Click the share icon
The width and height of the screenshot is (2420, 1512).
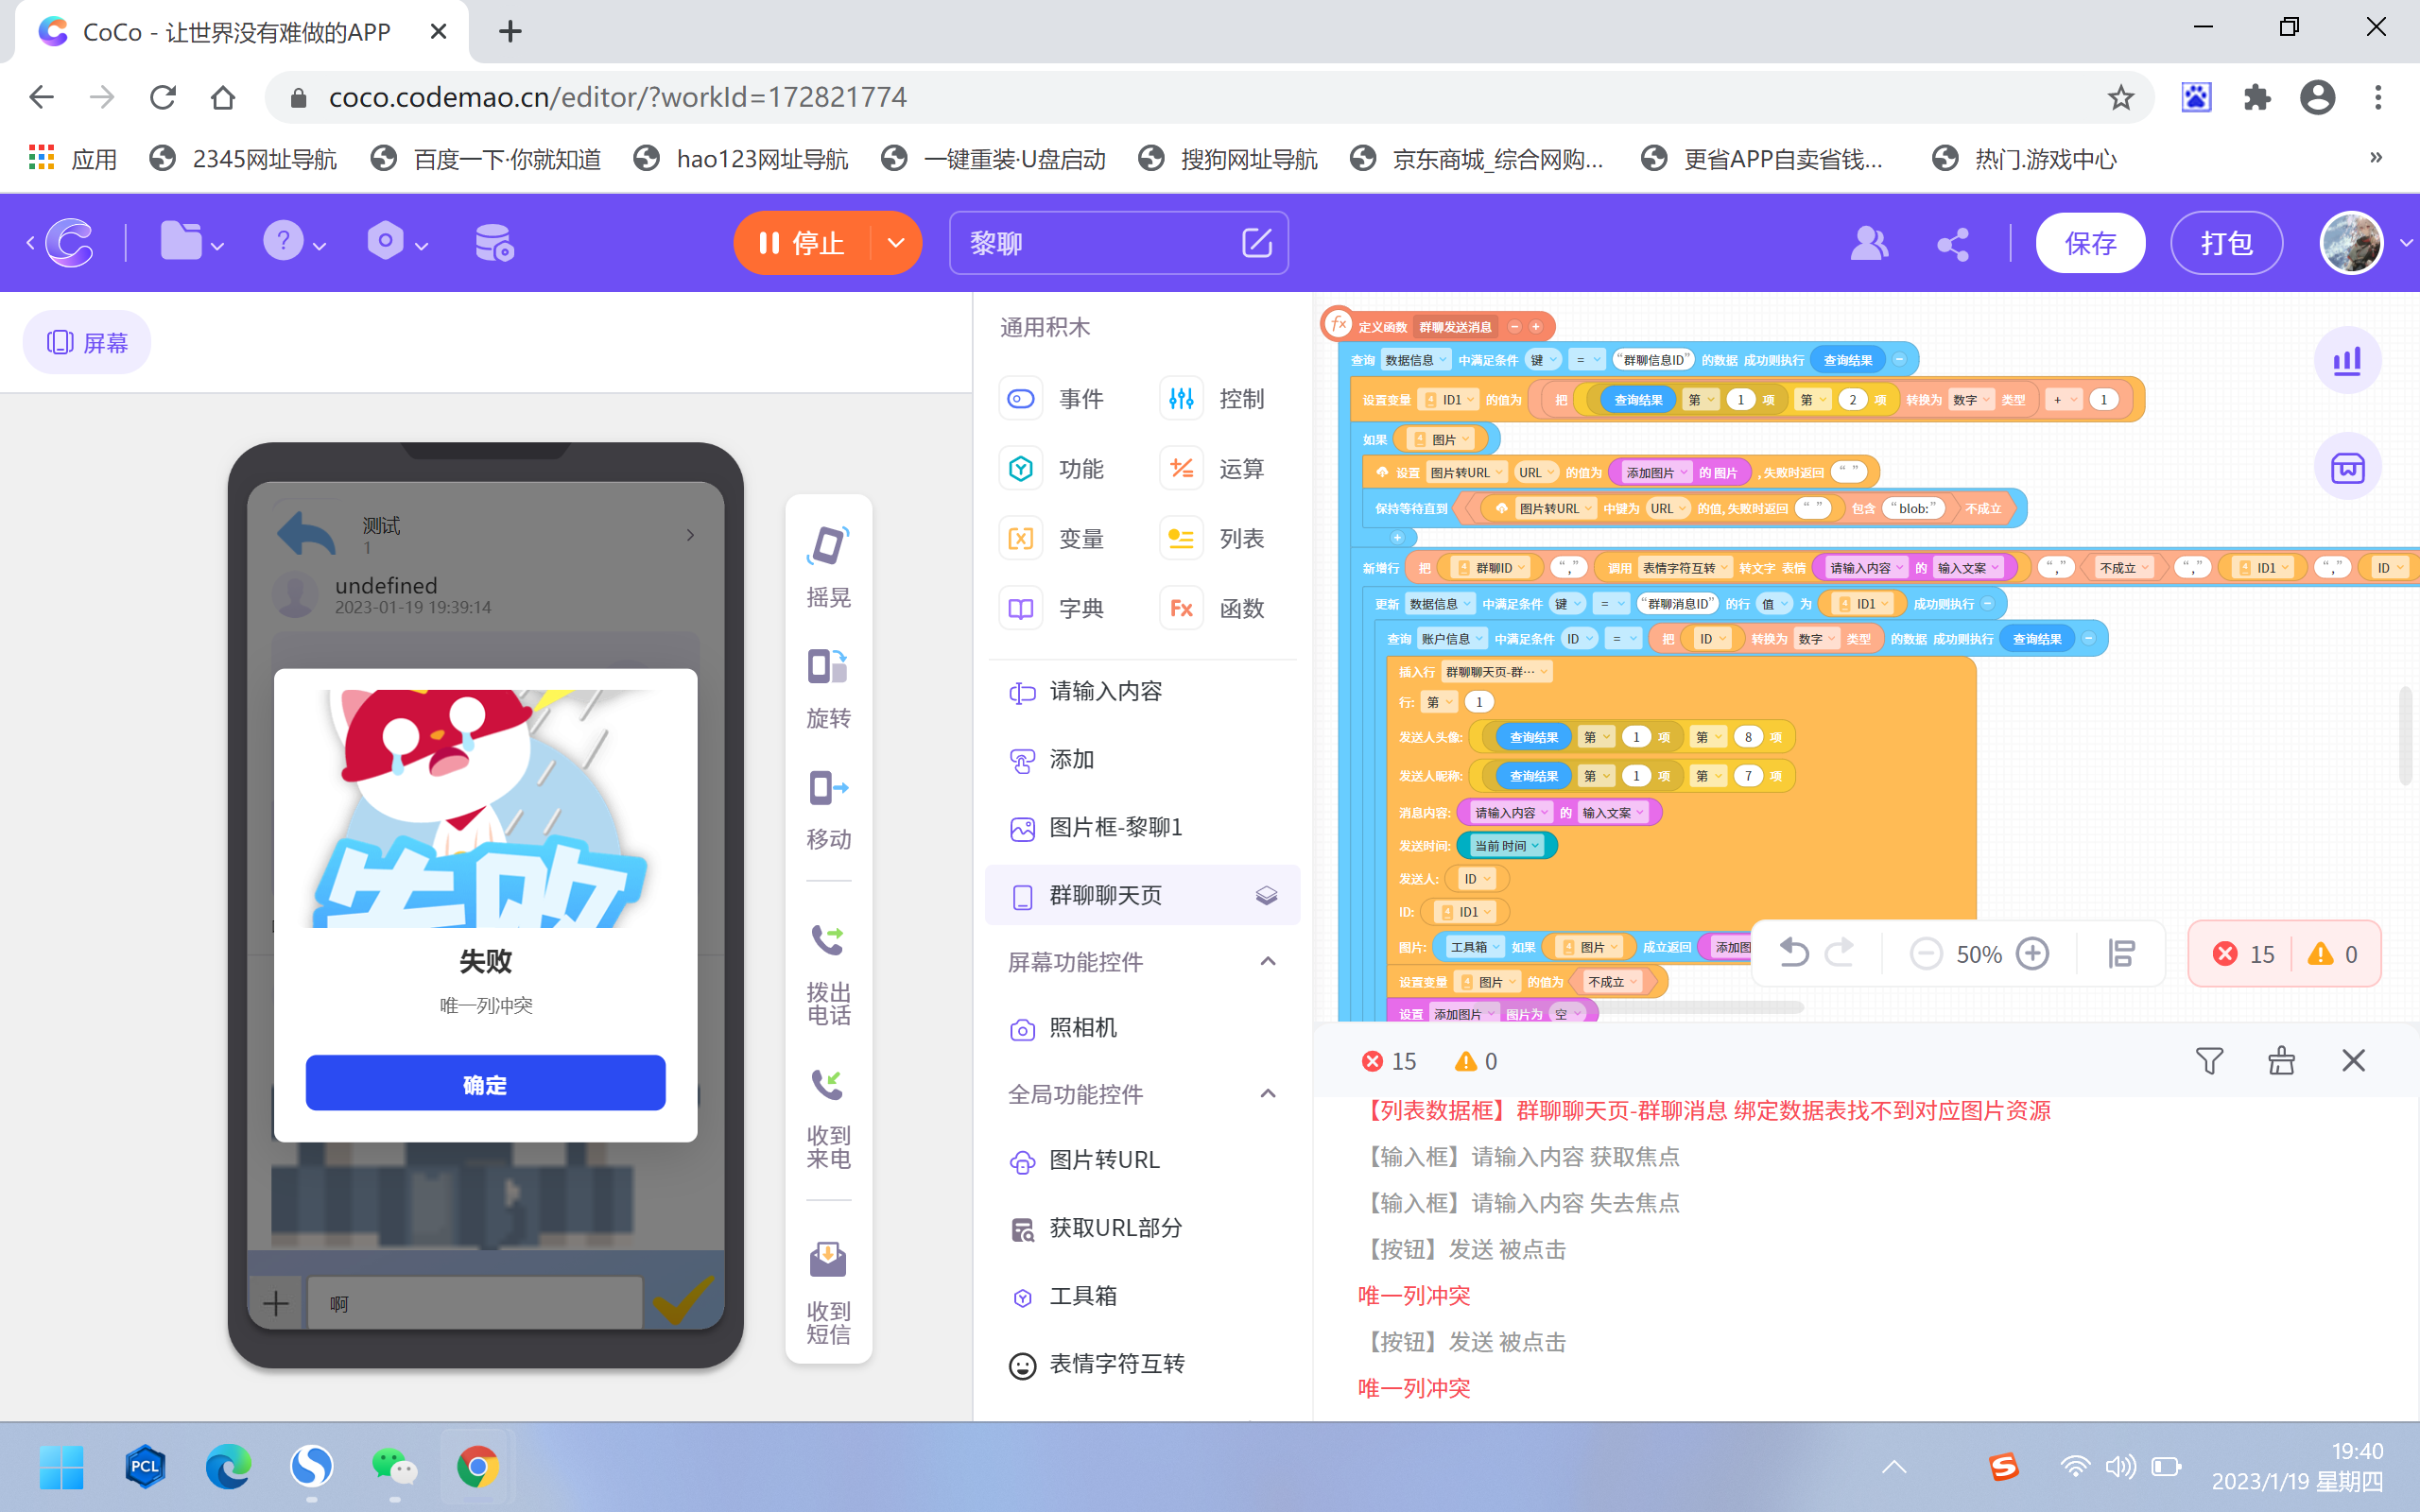coord(1952,243)
